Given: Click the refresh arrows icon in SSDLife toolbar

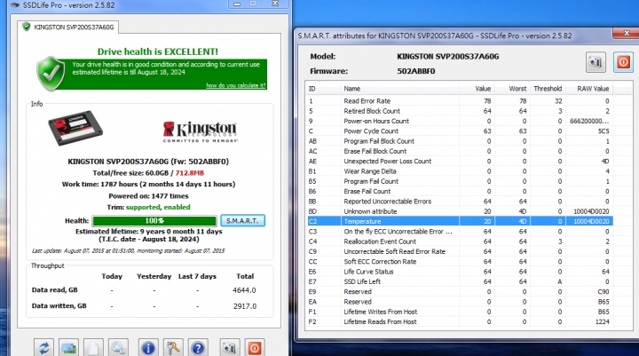Looking at the screenshot, I should tap(43, 348).
